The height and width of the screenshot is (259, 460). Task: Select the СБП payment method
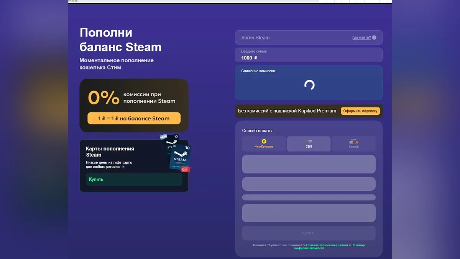(309, 144)
